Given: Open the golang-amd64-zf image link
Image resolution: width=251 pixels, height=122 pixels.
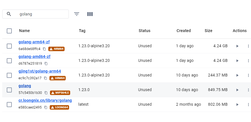Looking at the screenshot, I should pyautogui.click(x=35, y=57).
